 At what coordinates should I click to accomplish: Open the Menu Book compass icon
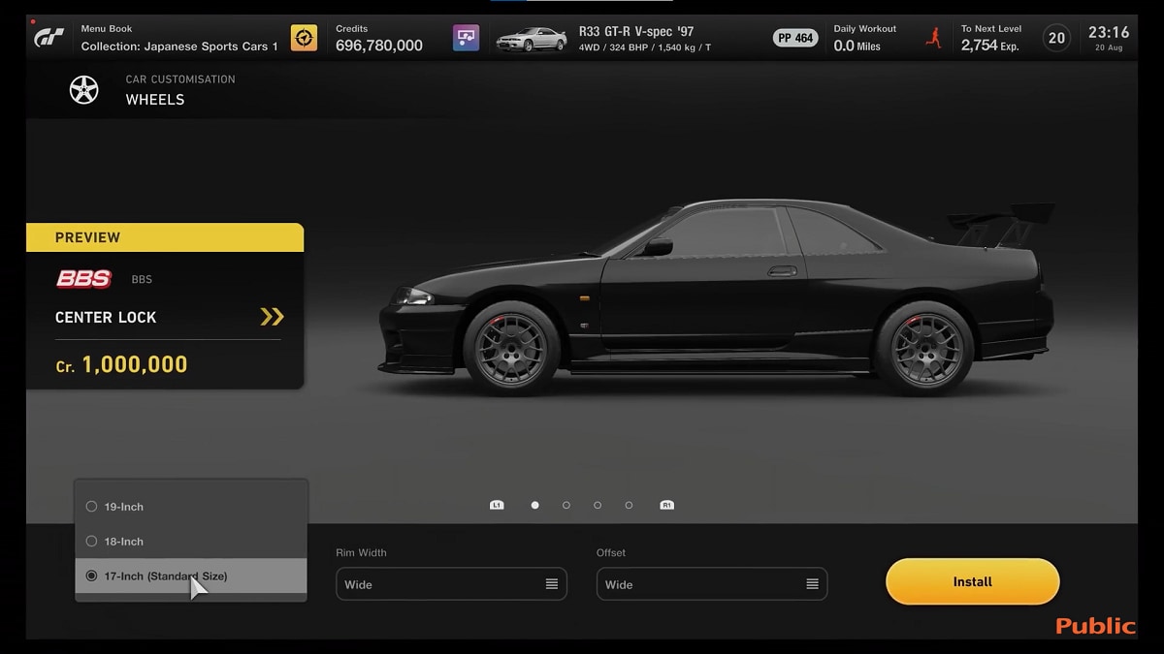click(304, 38)
